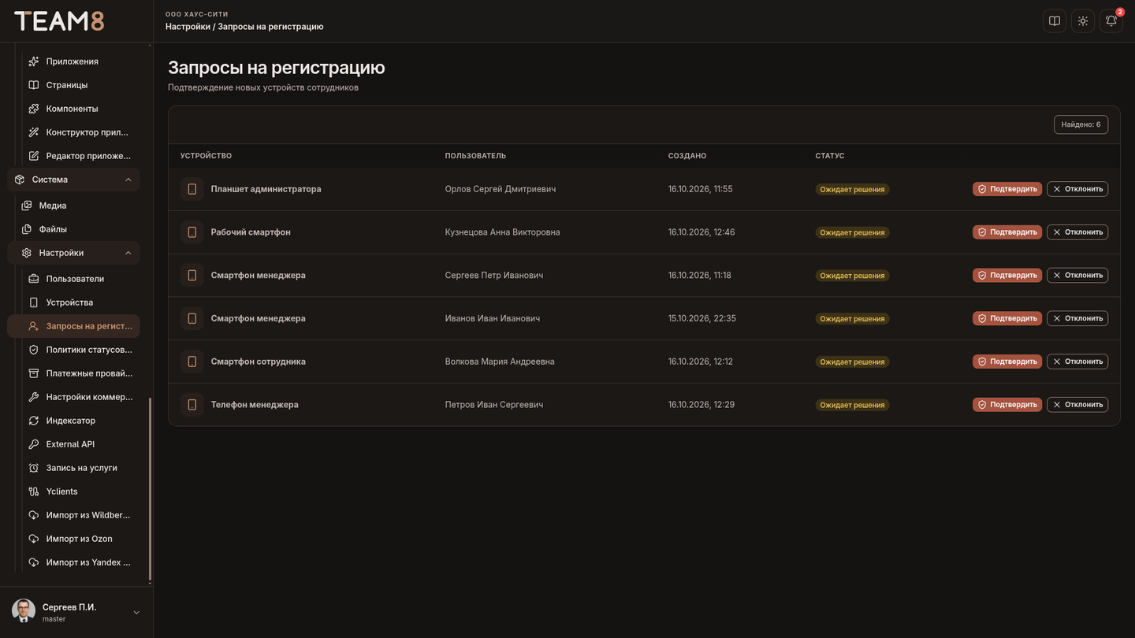Reject the request from Петров Иван Сергеевич
Image resolution: width=1135 pixels, height=638 pixels.
click(x=1077, y=405)
